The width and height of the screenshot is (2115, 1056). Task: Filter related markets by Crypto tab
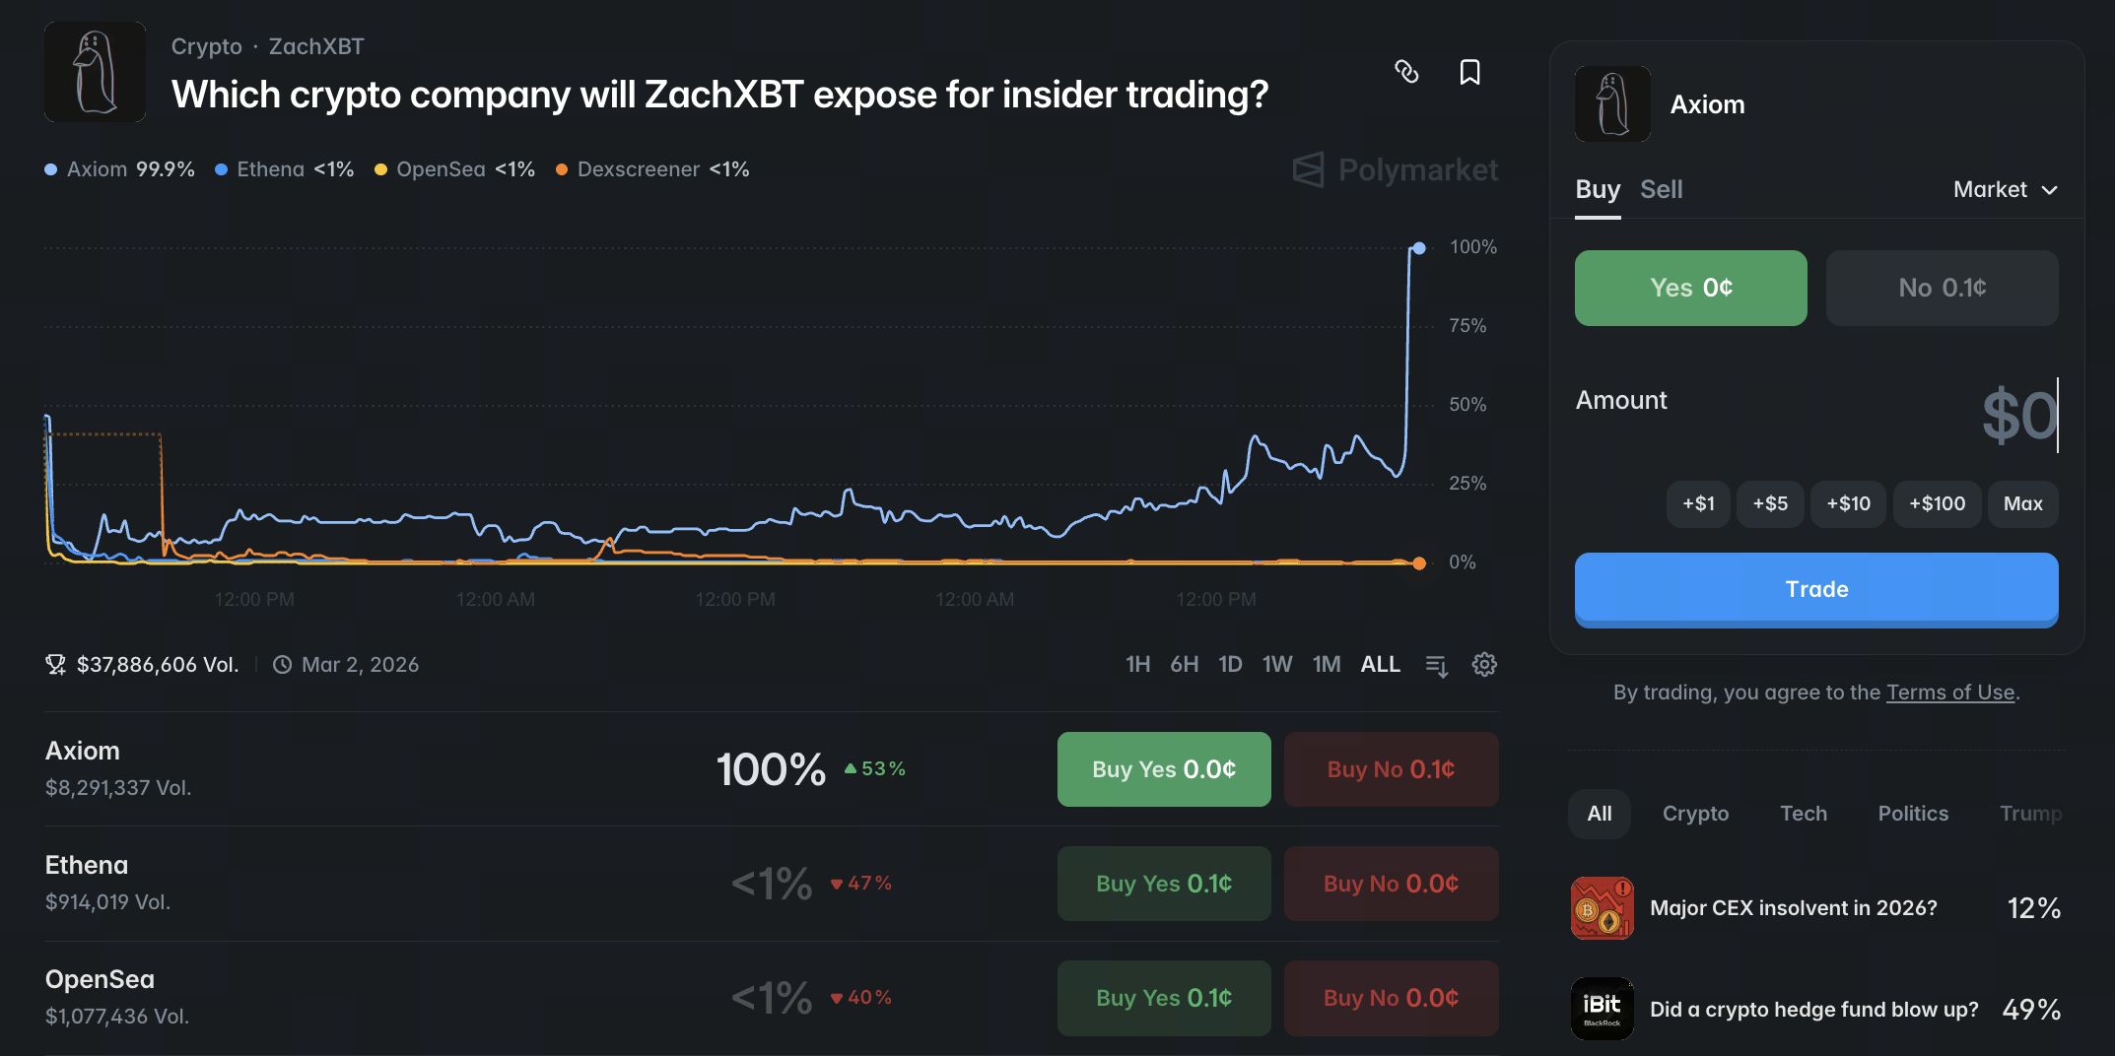coord(1695,814)
